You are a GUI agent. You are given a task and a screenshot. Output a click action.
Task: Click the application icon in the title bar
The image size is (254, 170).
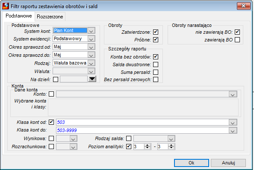point(6,6)
